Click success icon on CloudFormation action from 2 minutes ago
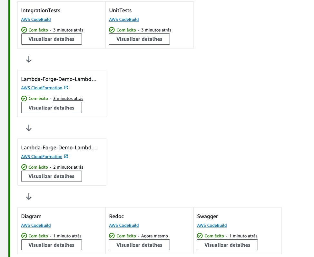The height and width of the screenshot is (257, 314). [24, 167]
